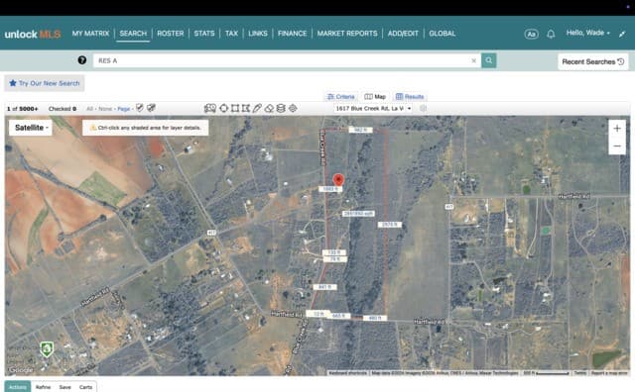635x392 pixels.
Task: Click Try Our New Search button
Action: [45, 83]
